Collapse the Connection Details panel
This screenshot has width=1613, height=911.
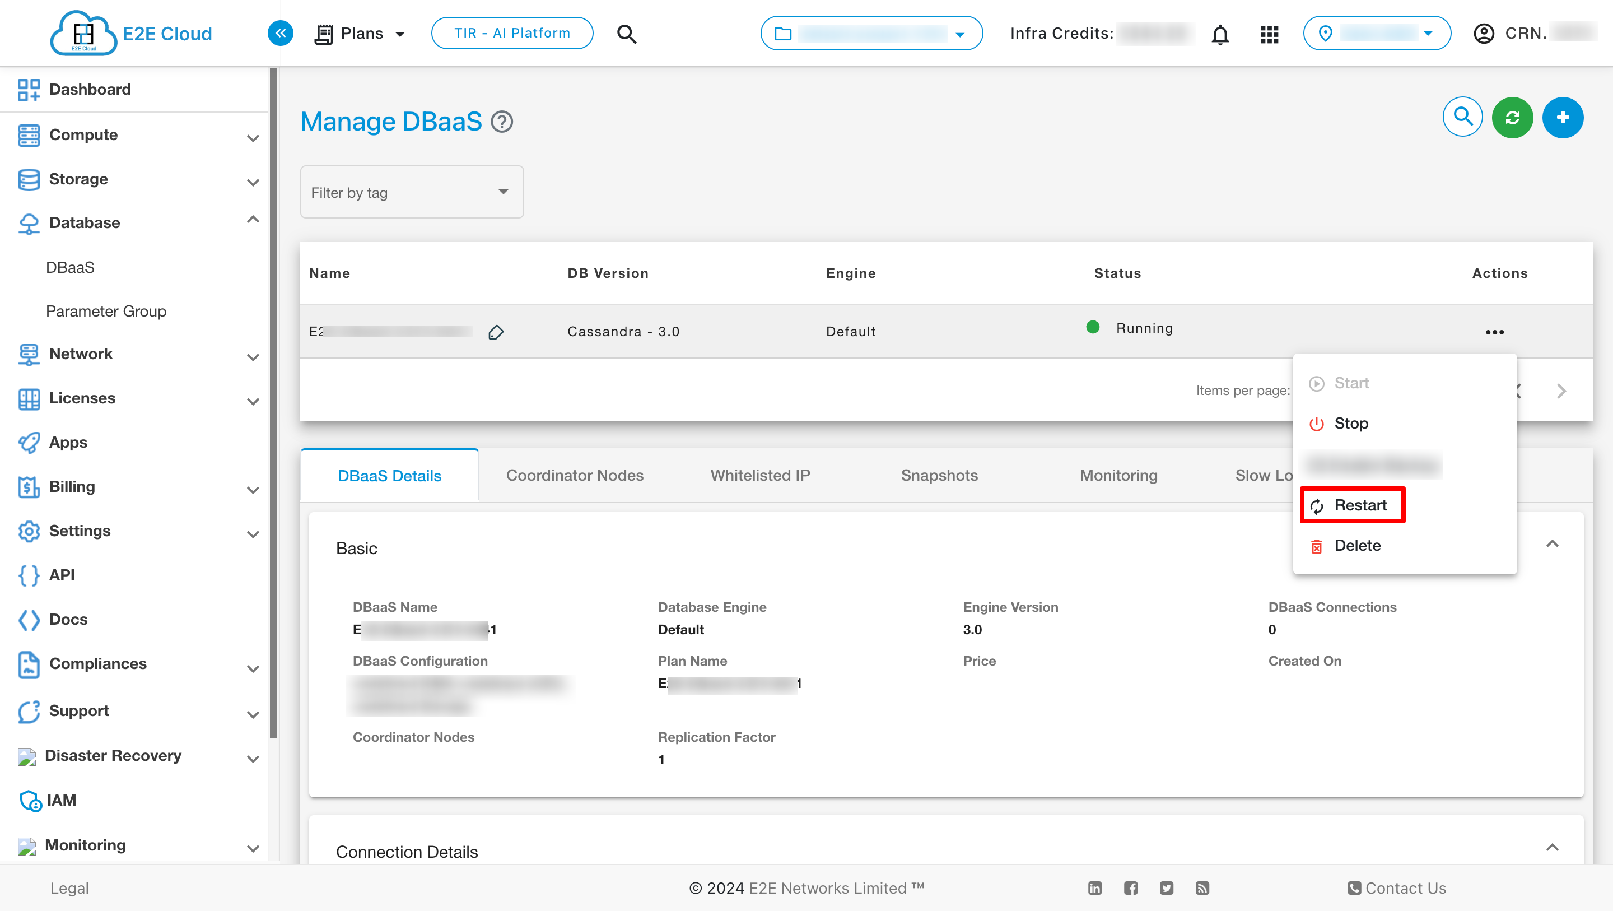point(1551,848)
